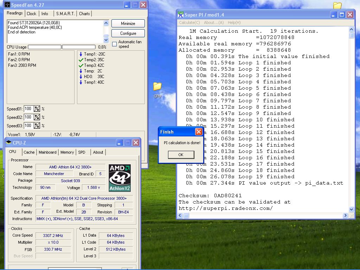360x270 pixels.
Task: Click the Code Name value Manchester
Action: (54, 174)
